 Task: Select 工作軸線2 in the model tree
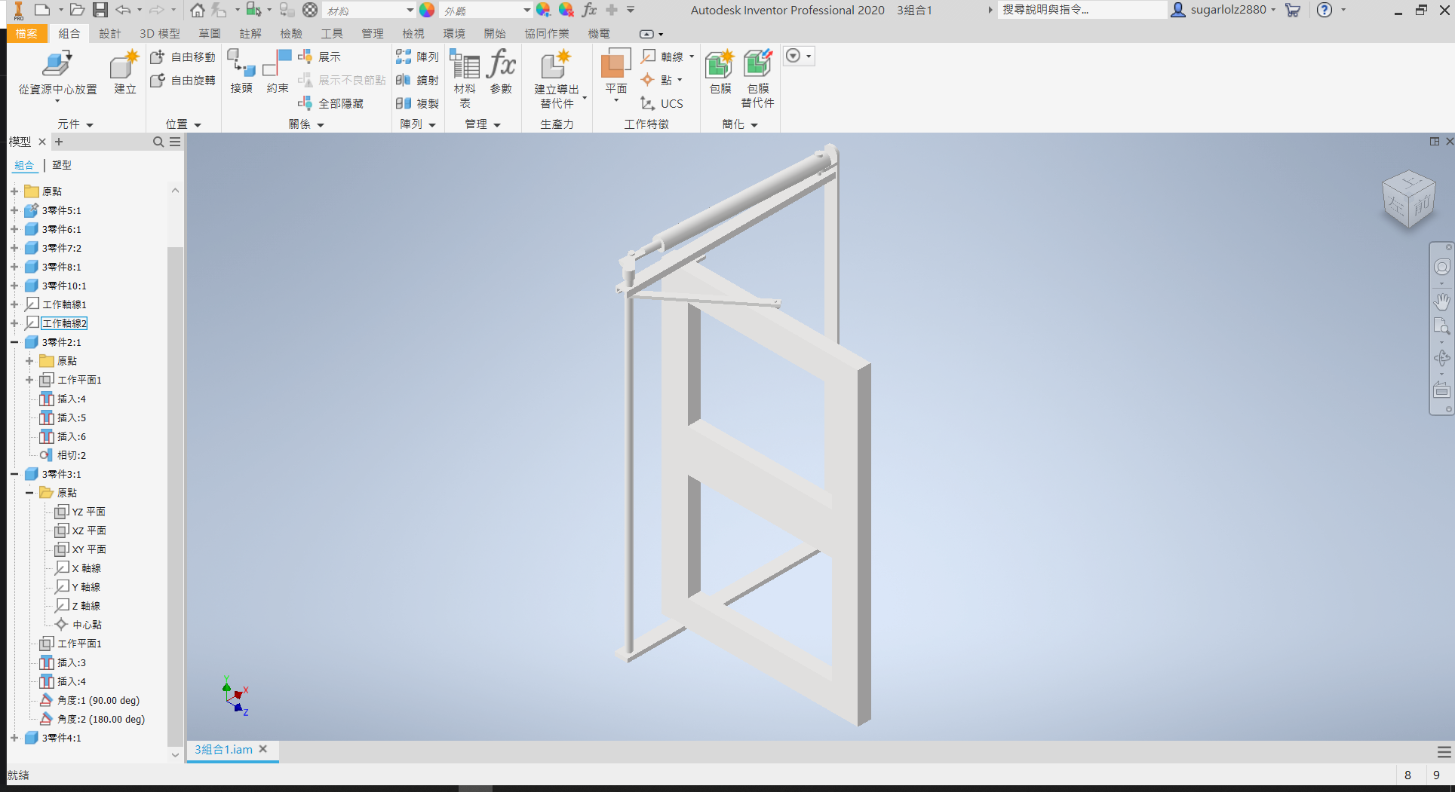tap(65, 323)
